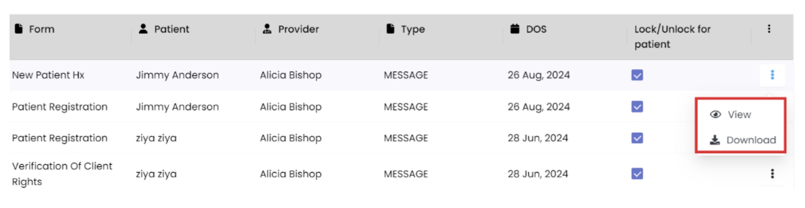Click the Patient column person icon
805x208 pixels.
[143, 29]
